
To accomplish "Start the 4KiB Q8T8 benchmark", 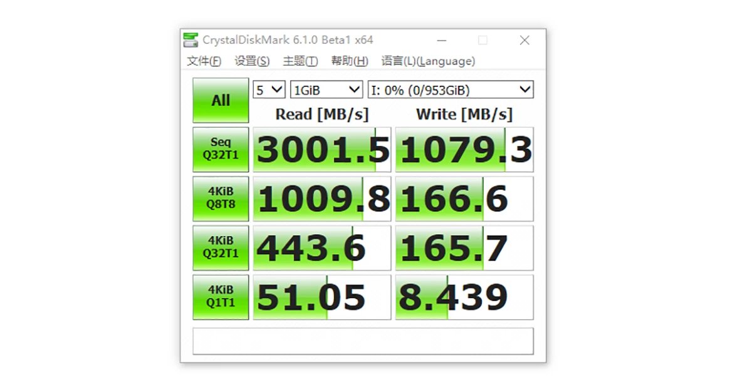I will pos(221,198).
